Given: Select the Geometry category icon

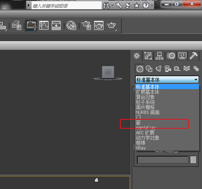Looking at the screenshot, I should [140, 69].
